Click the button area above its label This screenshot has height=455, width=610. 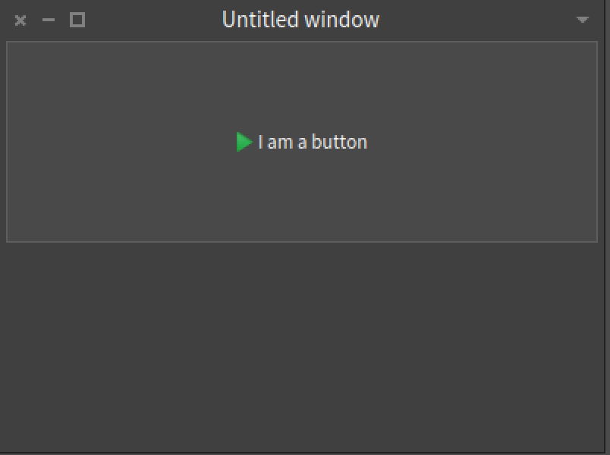point(303,83)
